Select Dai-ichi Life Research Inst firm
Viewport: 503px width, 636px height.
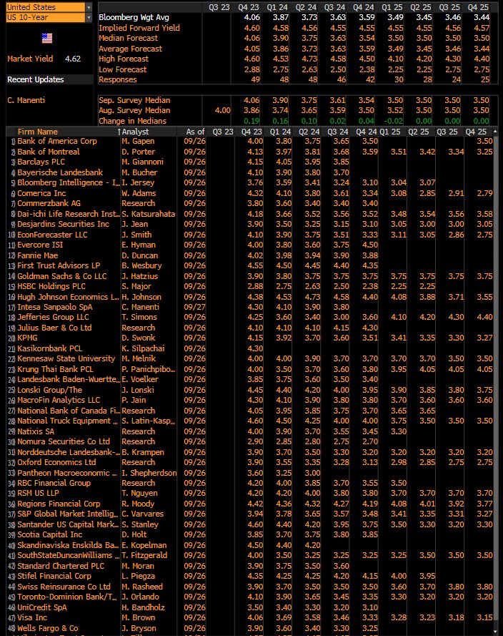click(x=69, y=214)
